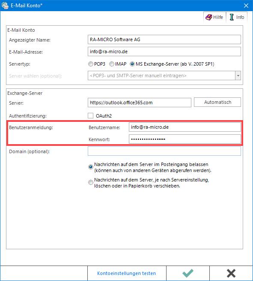Select MS Exchange-Server radio button
This screenshot has height=281, width=253.
tap(132, 64)
